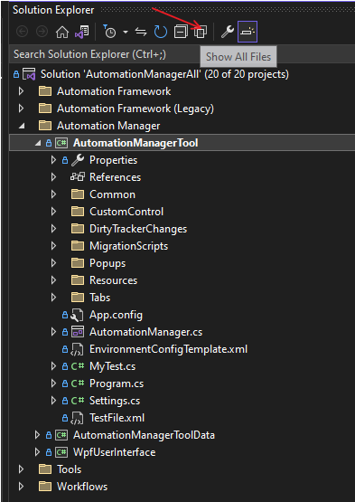The width and height of the screenshot is (355, 502).
Task: Collapse the AutomationManagerTool project node
Action: coord(38,143)
